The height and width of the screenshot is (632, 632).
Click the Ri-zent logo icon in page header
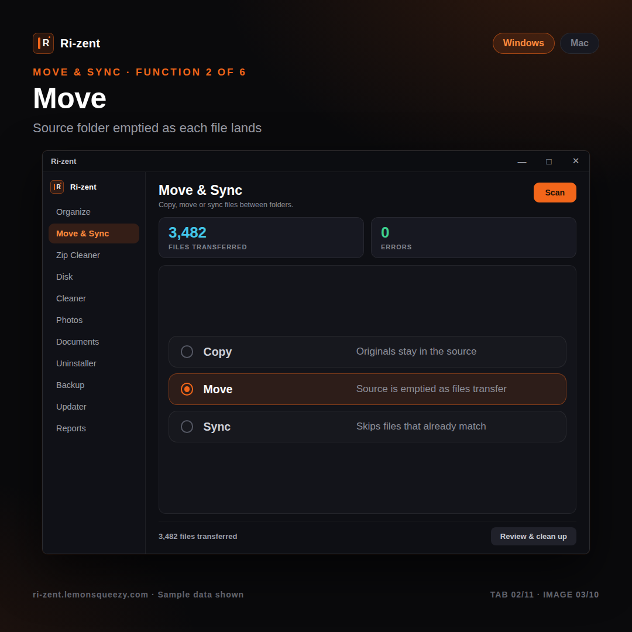[x=43, y=43]
